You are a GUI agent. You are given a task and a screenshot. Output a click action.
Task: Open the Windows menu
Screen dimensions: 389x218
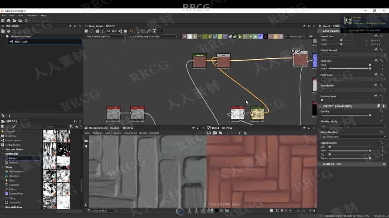coord(32,16)
